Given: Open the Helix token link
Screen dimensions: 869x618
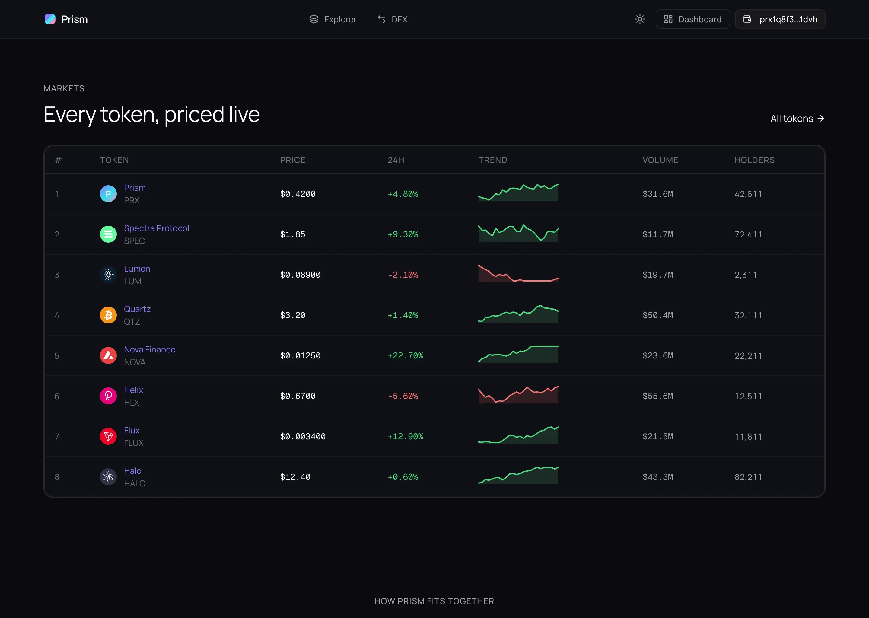Looking at the screenshot, I should pyautogui.click(x=133, y=390).
